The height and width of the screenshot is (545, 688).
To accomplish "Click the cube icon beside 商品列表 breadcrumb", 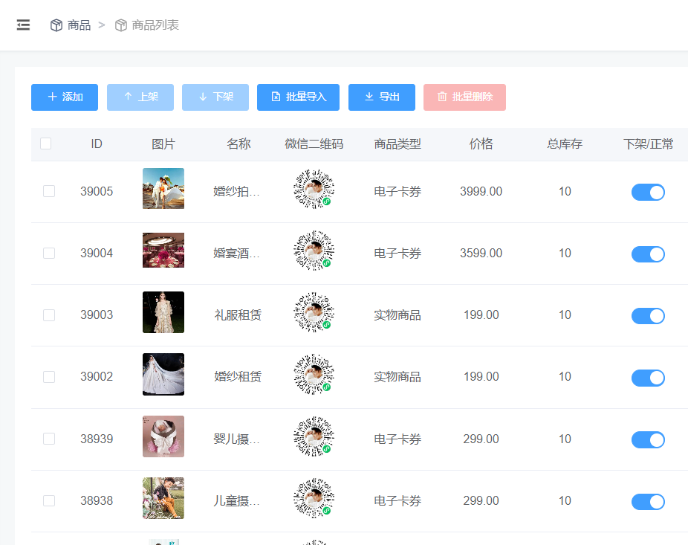I will (120, 25).
